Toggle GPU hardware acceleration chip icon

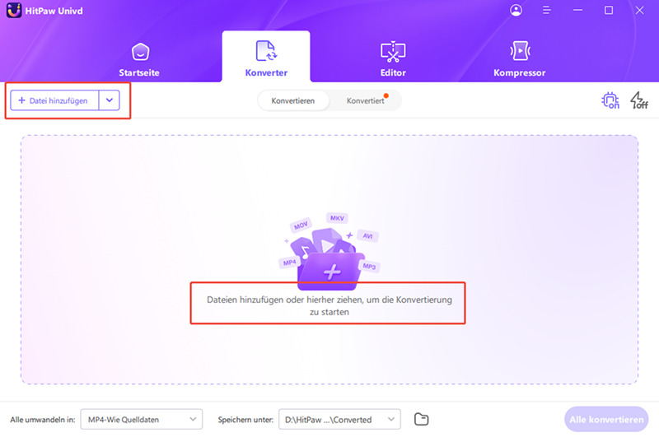[x=610, y=100]
